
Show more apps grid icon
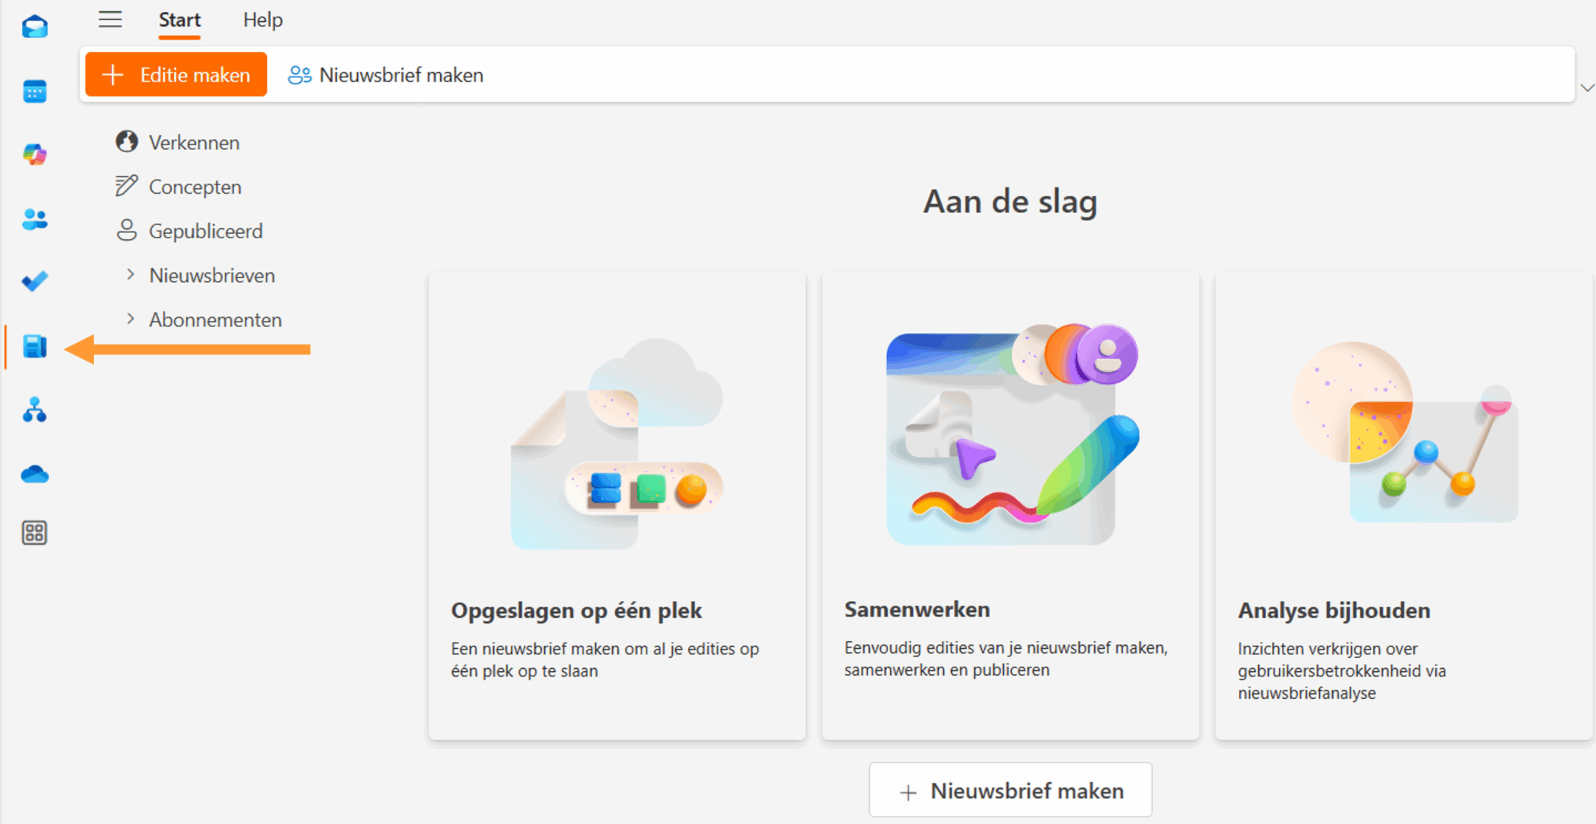click(34, 533)
